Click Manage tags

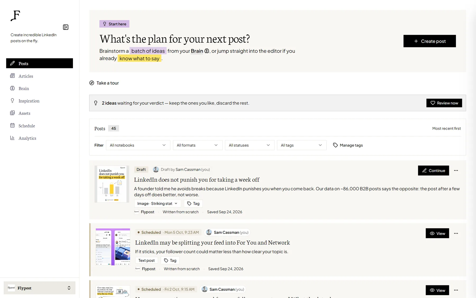[348, 145]
